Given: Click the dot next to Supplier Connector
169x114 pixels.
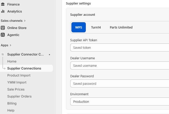Looking at the screenshot, I should [x=49, y=54].
